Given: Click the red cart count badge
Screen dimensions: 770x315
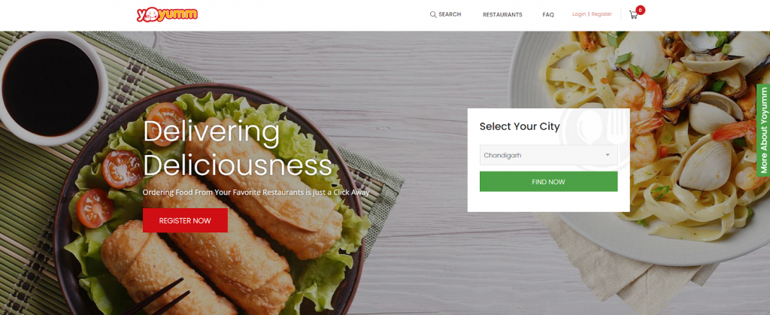Looking at the screenshot, I should pyautogui.click(x=641, y=10).
